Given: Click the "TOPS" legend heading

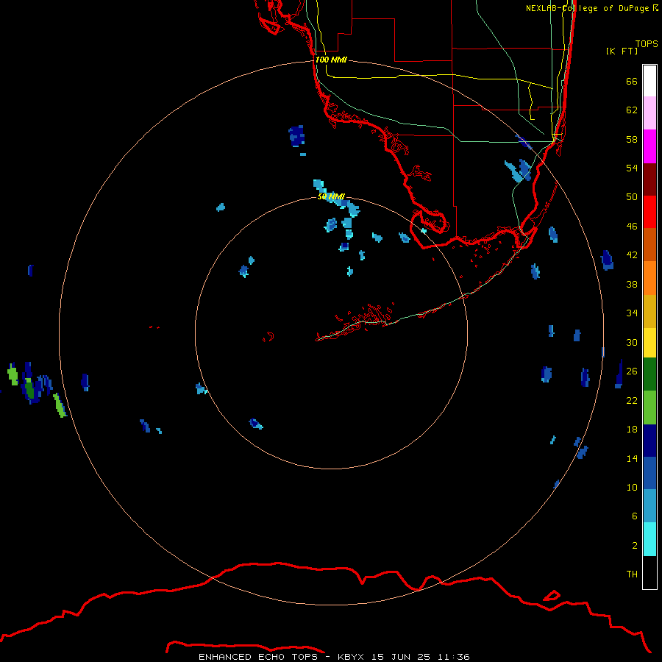Looking at the screenshot, I should coord(647,44).
